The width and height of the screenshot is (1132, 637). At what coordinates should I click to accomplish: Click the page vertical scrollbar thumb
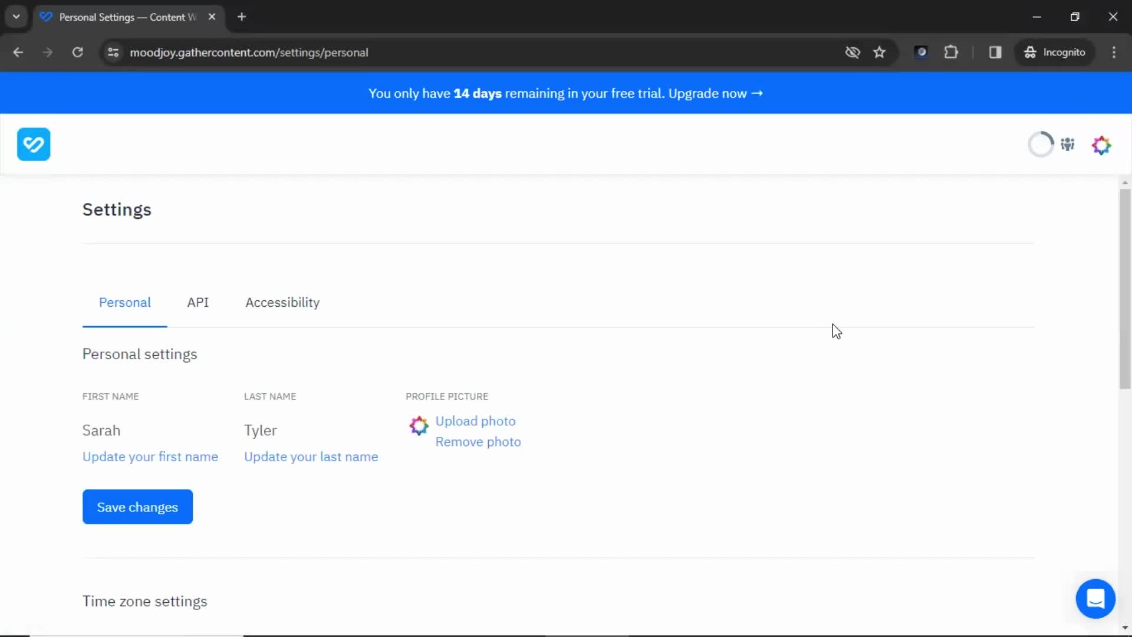click(1125, 289)
